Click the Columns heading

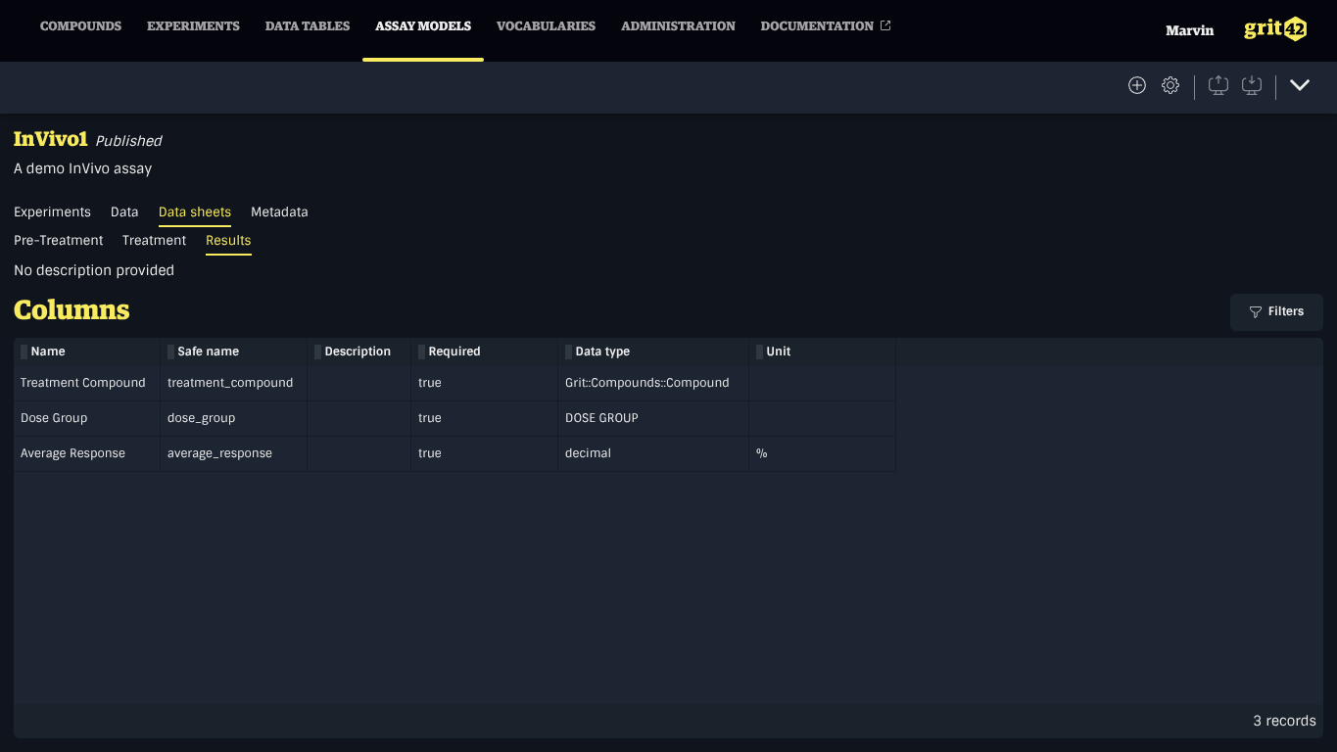[72, 309]
